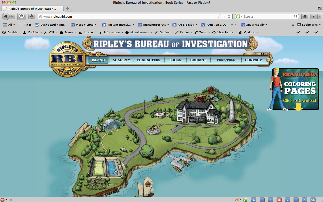Image resolution: width=323 pixels, height=202 pixels.
Task: Open the Information developer toolbar menu
Action: tap(111, 32)
